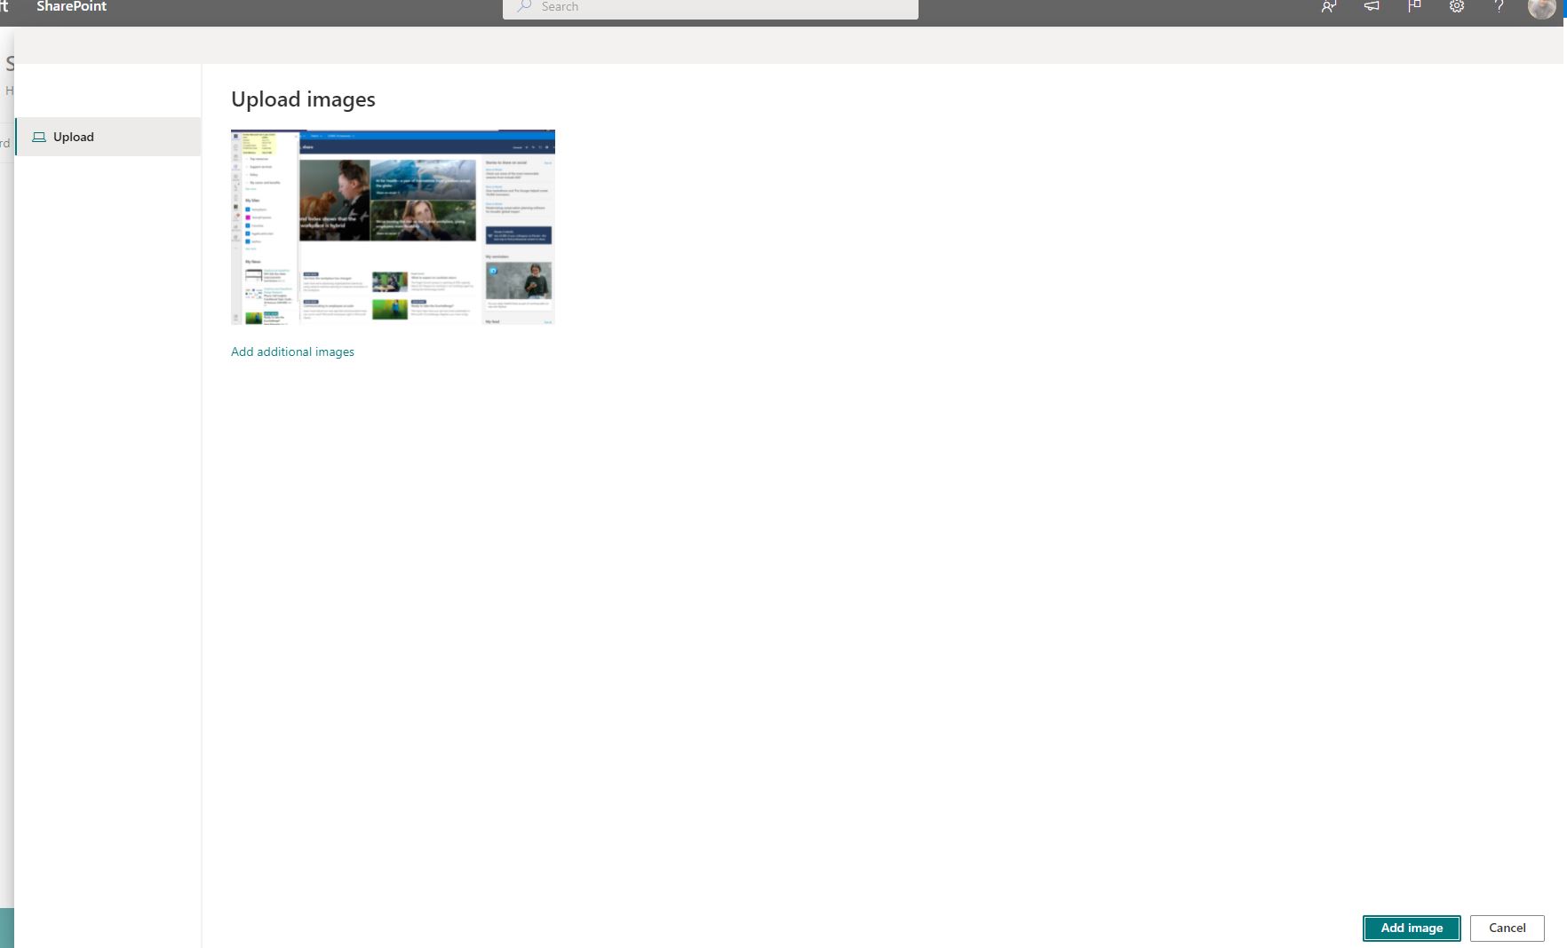Open the megaphone announcements icon
Viewport: 1567px width, 948px height.
[1371, 6]
